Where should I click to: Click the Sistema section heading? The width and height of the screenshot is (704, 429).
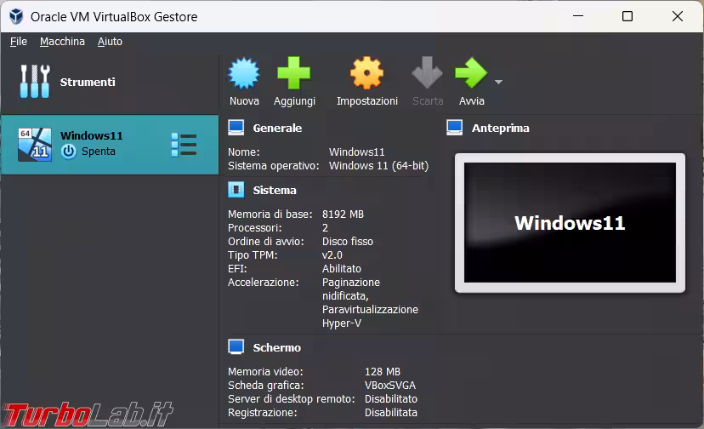[x=274, y=190]
